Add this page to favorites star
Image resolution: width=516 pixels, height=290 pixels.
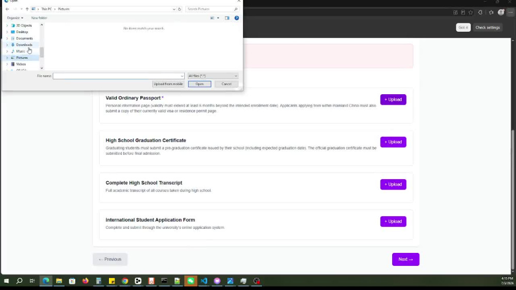coord(471,12)
